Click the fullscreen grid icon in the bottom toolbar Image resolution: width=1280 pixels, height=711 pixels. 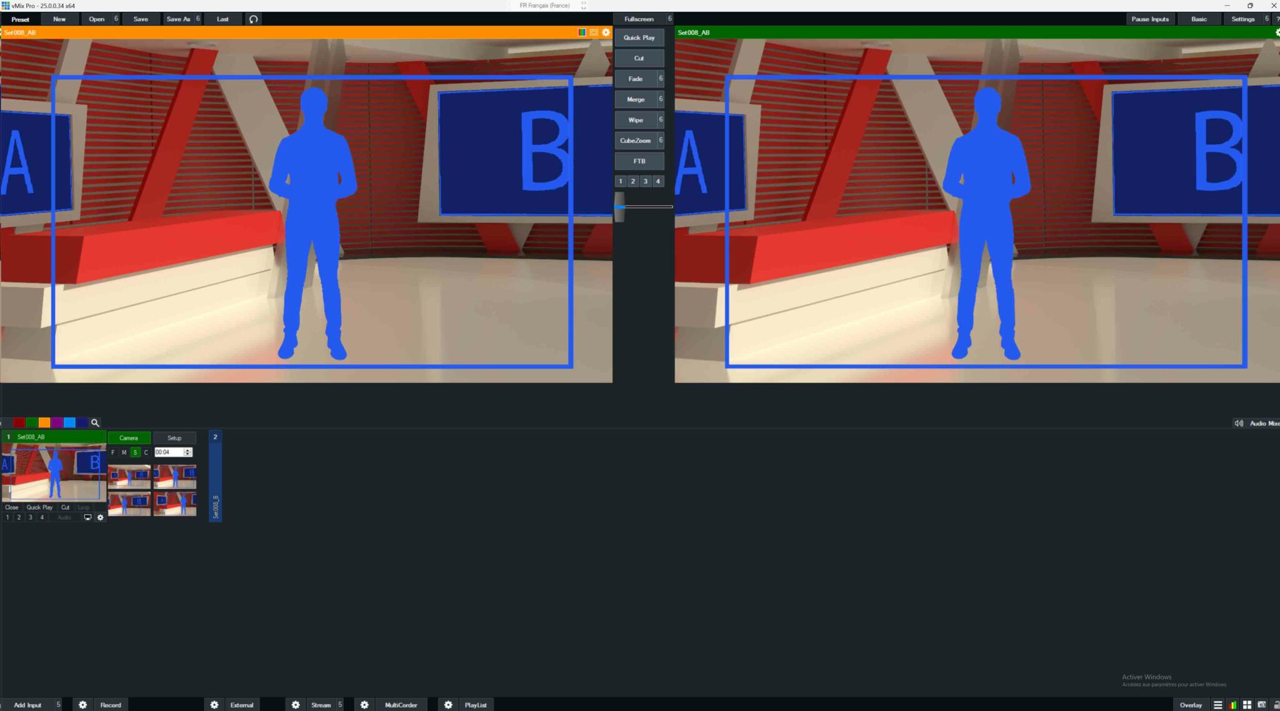(x=1247, y=705)
